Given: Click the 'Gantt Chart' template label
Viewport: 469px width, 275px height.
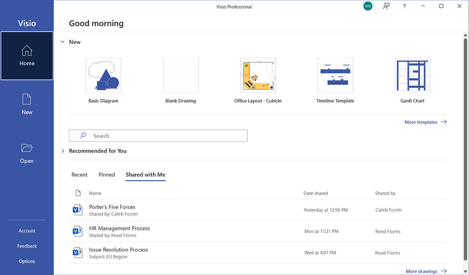Looking at the screenshot, I should (413, 101).
